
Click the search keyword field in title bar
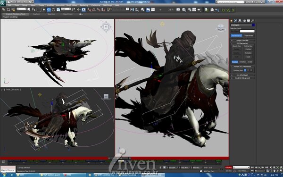coord(231,2)
